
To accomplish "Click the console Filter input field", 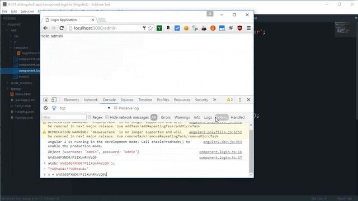I will (64, 117).
